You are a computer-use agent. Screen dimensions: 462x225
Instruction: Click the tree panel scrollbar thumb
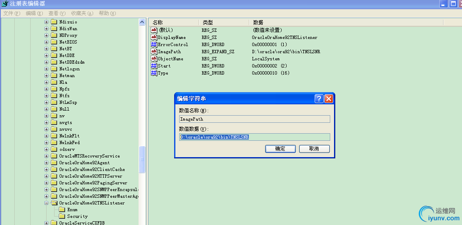click(x=142, y=159)
